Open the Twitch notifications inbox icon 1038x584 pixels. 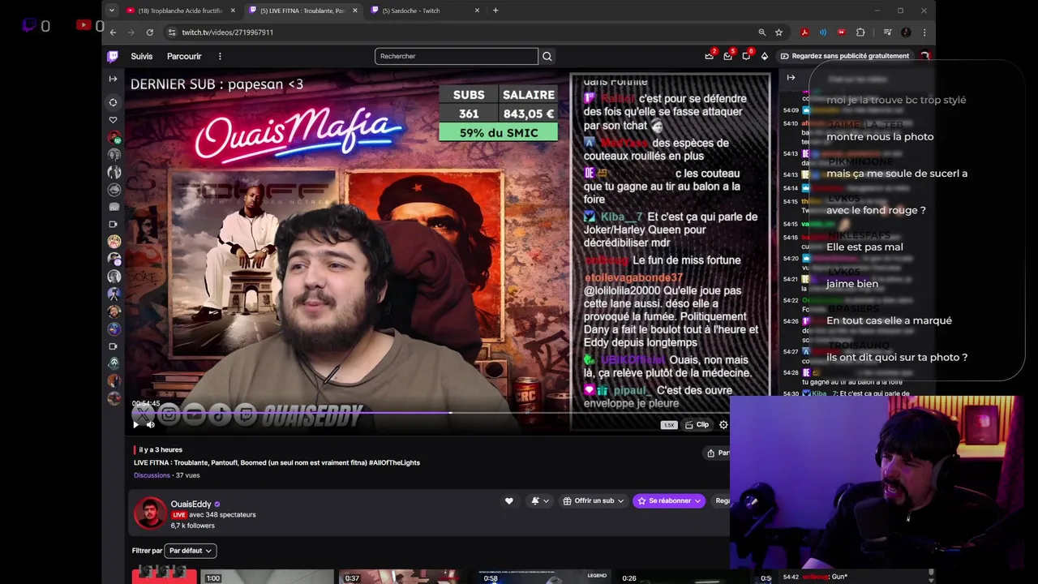pos(727,56)
